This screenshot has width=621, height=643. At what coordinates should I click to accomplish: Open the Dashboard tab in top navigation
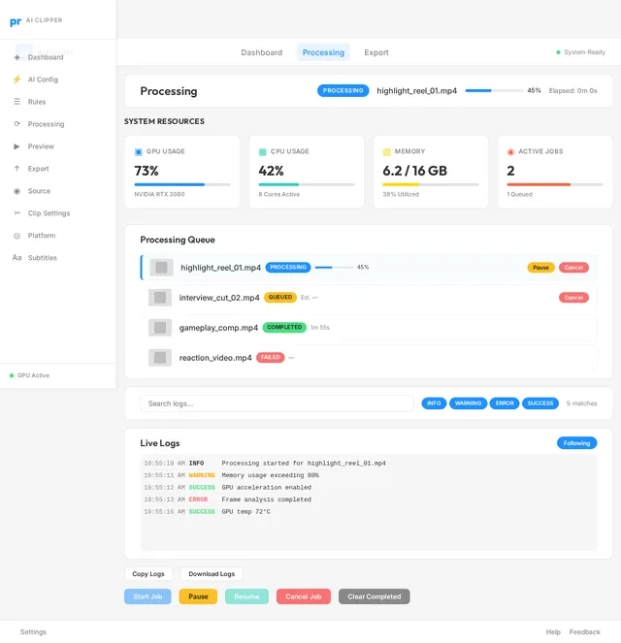point(262,52)
